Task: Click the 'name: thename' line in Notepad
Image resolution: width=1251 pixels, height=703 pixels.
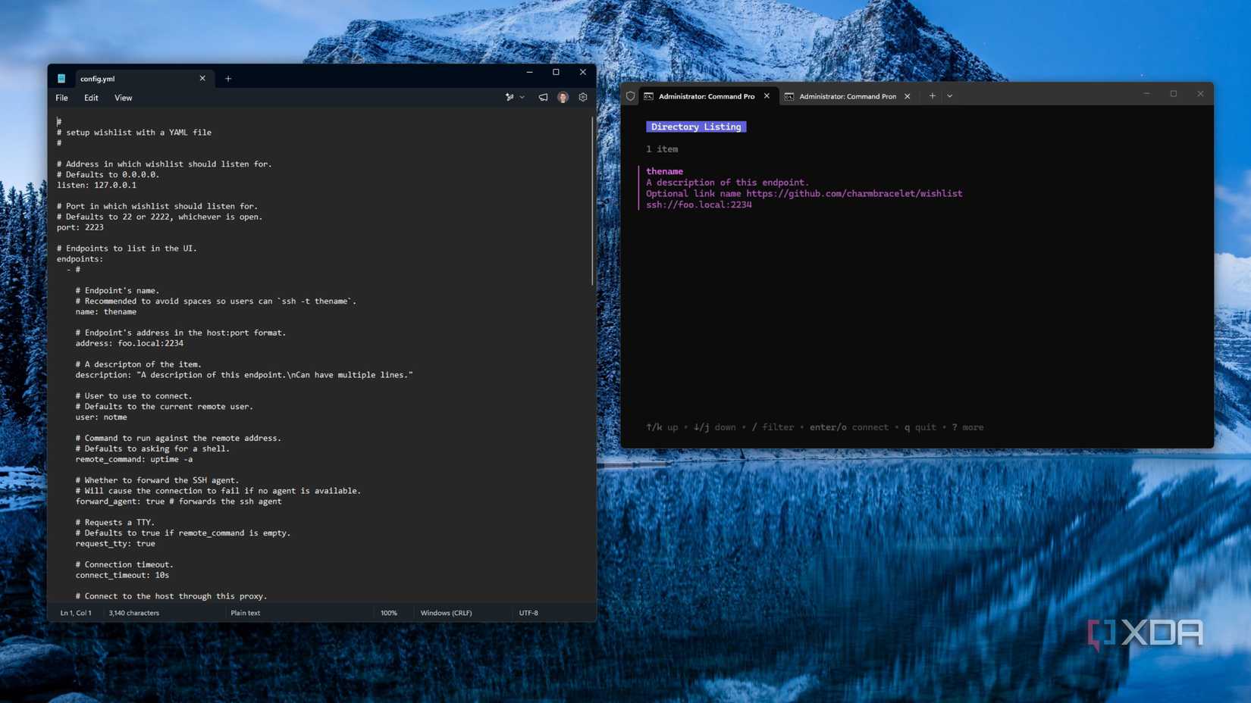Action: pos(105,311)
